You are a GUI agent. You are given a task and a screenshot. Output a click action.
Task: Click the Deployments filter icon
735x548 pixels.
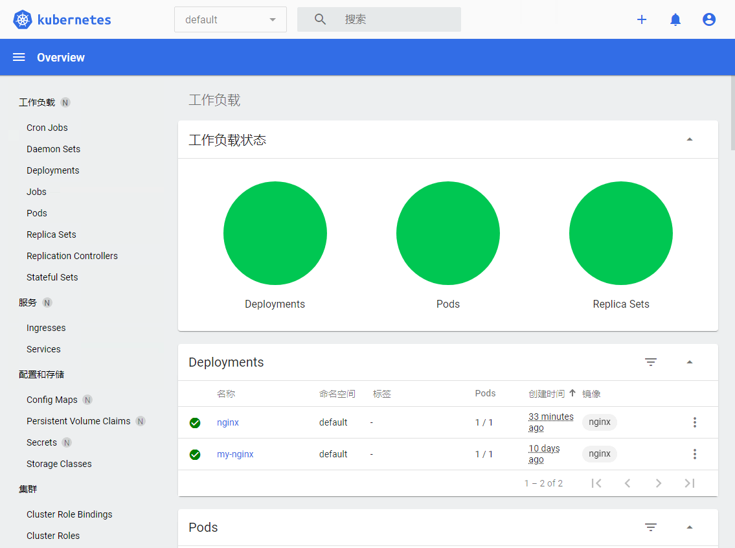click(651, 362)
